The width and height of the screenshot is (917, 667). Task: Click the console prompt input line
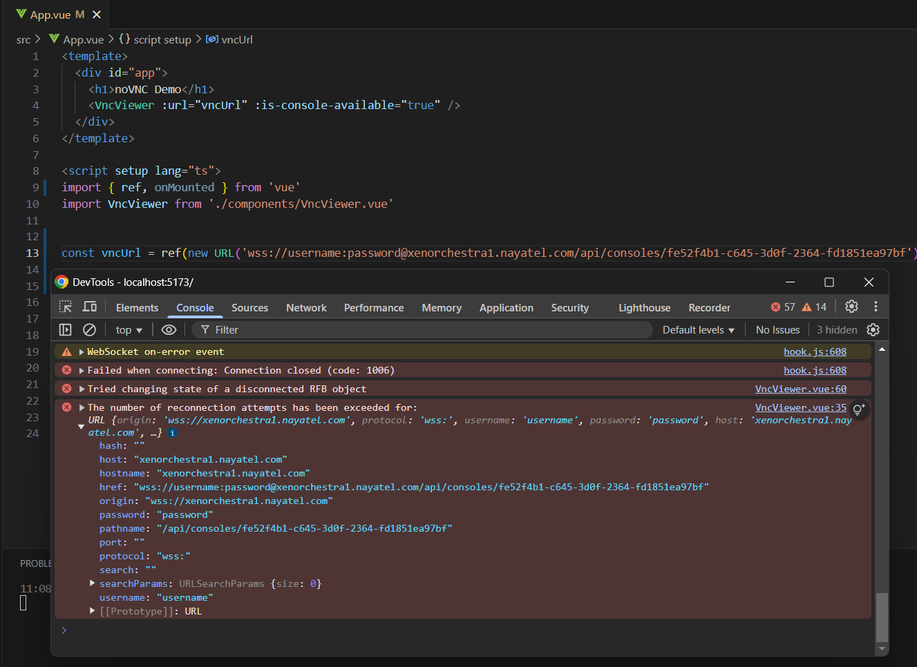click(463, 630)
